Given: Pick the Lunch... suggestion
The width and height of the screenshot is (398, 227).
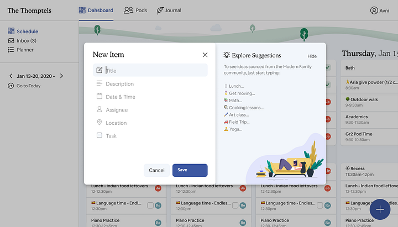Looking at the screenshot, I should (234, 86).
